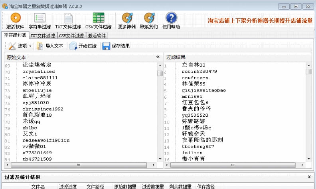The image size is (316, 189).
Task: Click scroll-left arrow in 过滤结果 panel
Action: tap(167, 165)
